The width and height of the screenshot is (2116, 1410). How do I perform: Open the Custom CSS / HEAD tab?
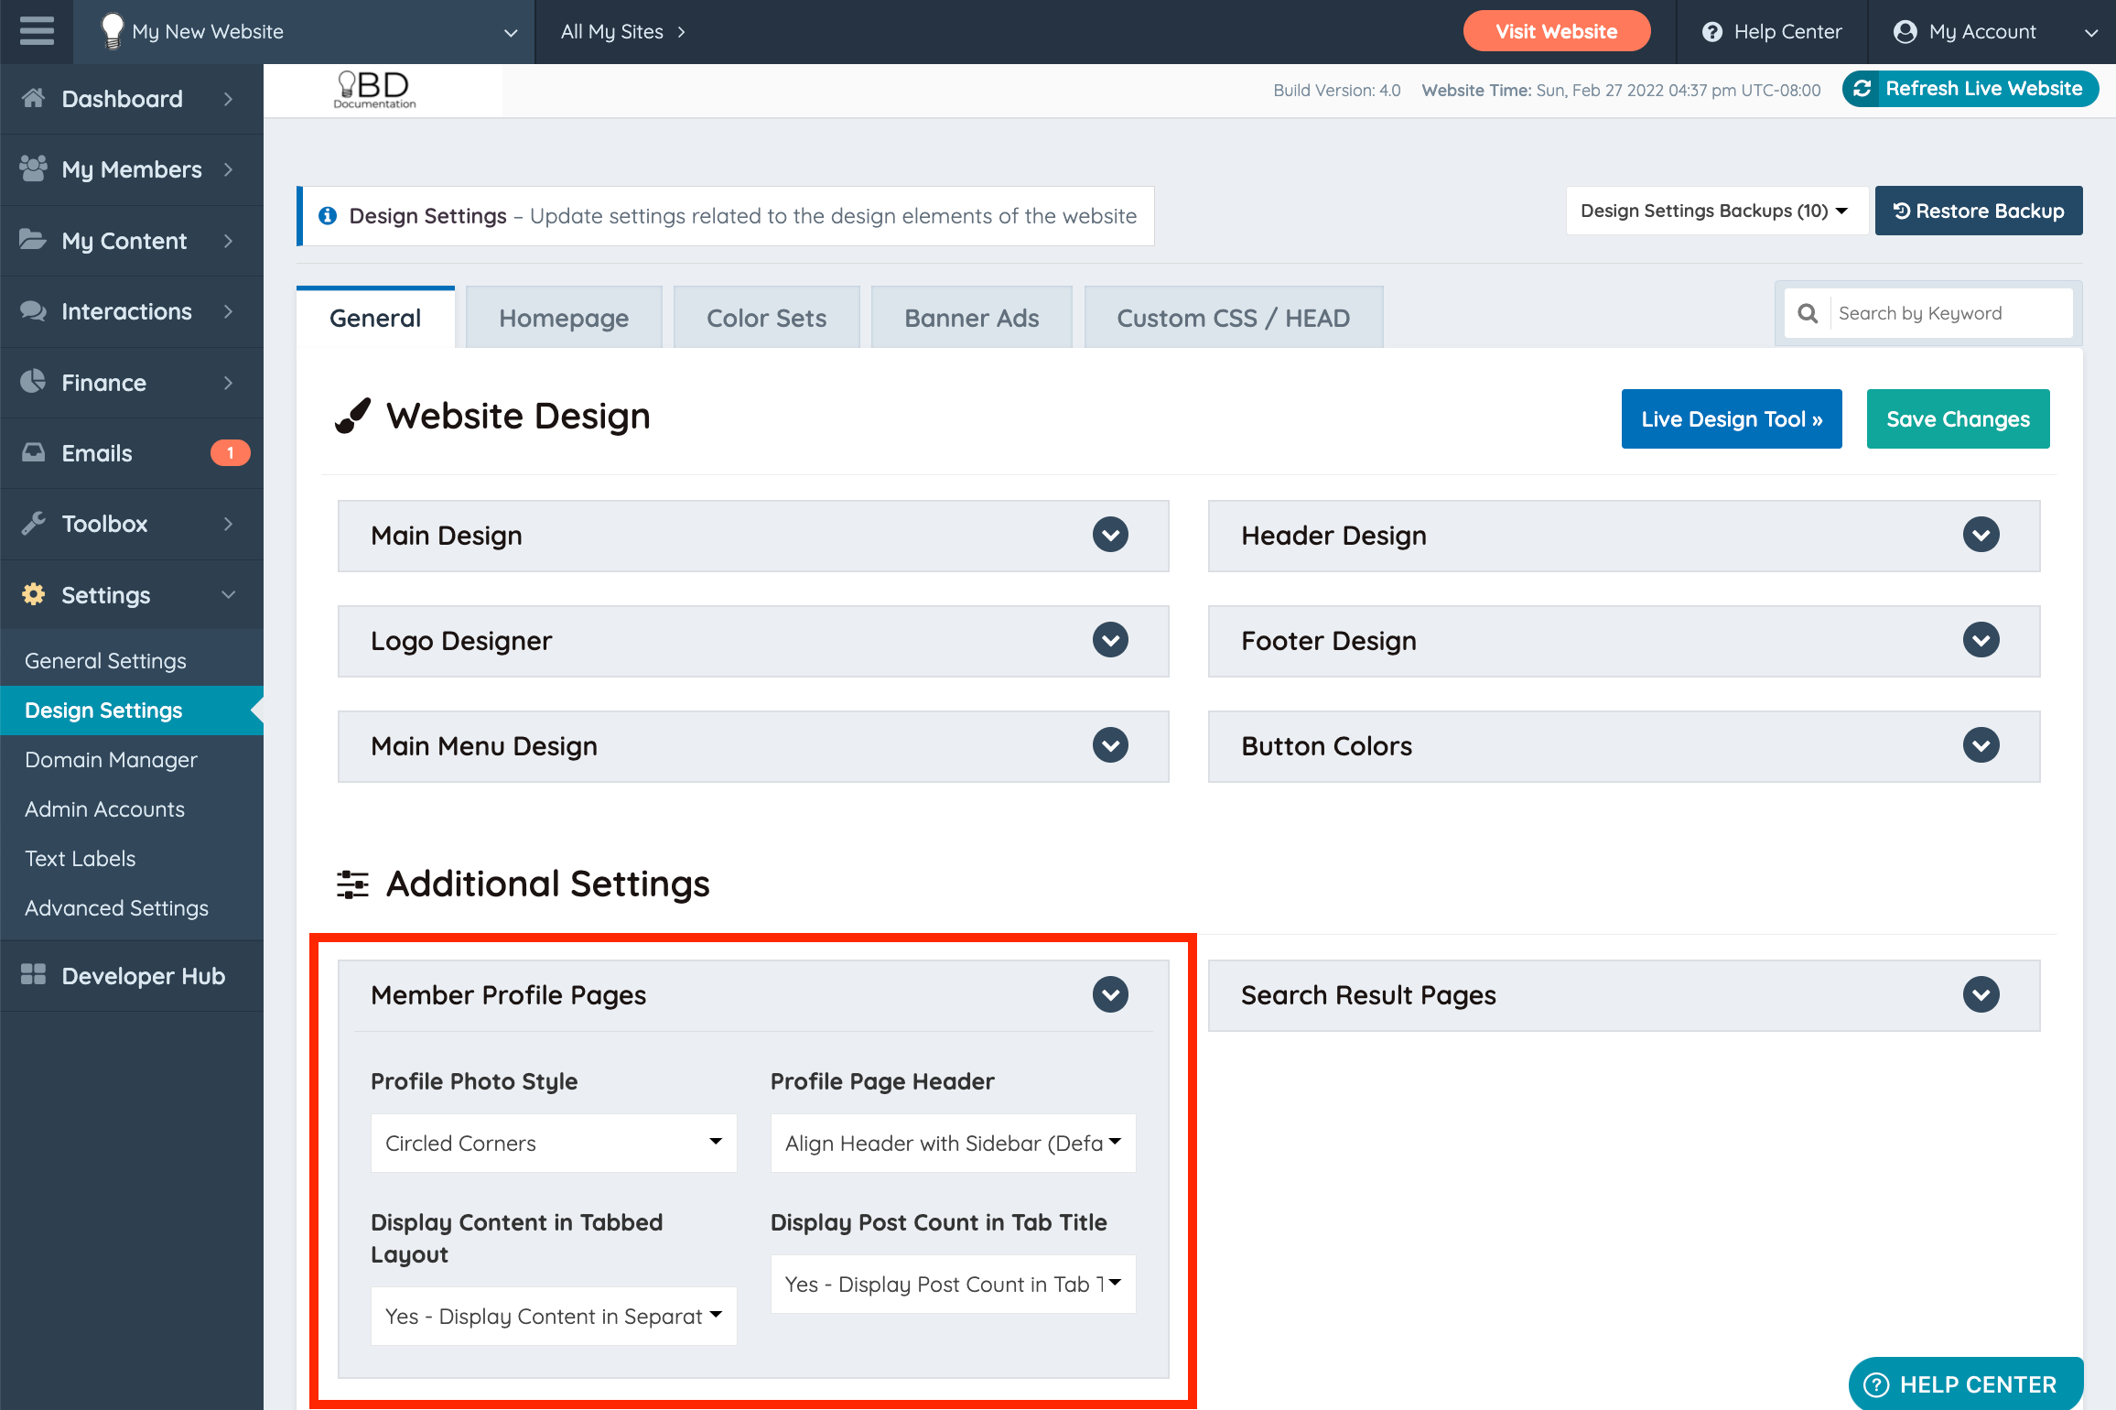(x=1232, y=318)
